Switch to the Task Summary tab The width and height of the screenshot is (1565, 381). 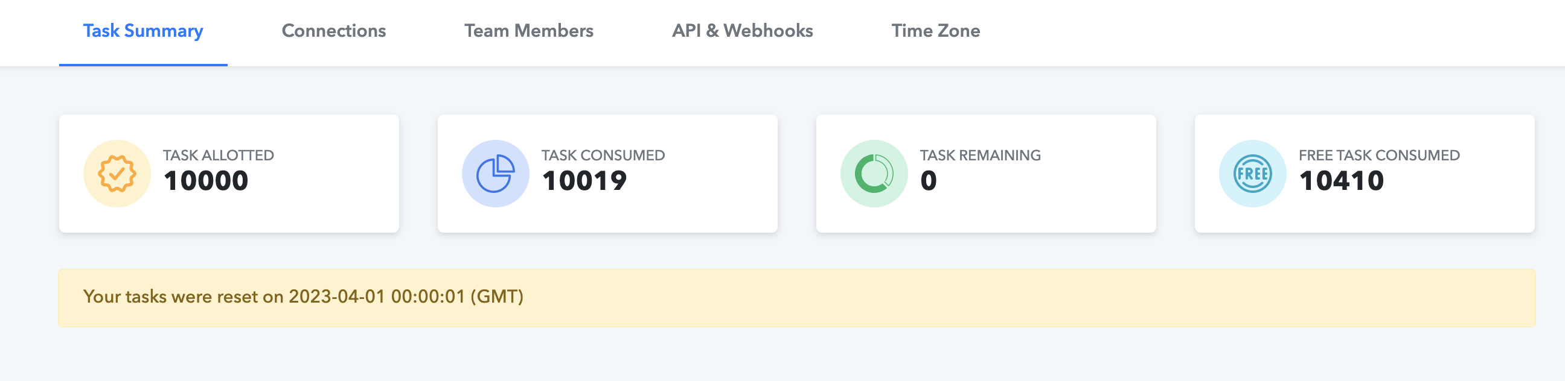142,31
